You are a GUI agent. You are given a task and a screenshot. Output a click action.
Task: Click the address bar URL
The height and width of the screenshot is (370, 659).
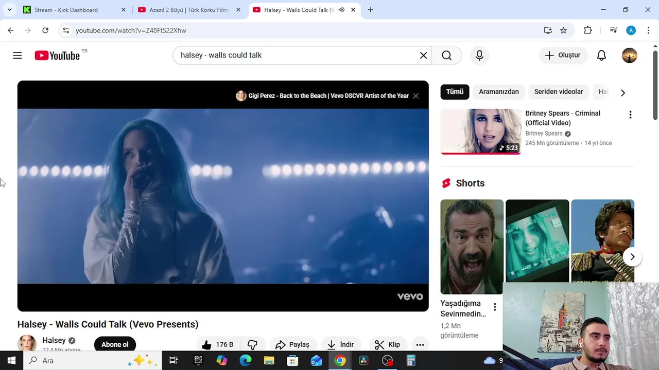(131, 30)
